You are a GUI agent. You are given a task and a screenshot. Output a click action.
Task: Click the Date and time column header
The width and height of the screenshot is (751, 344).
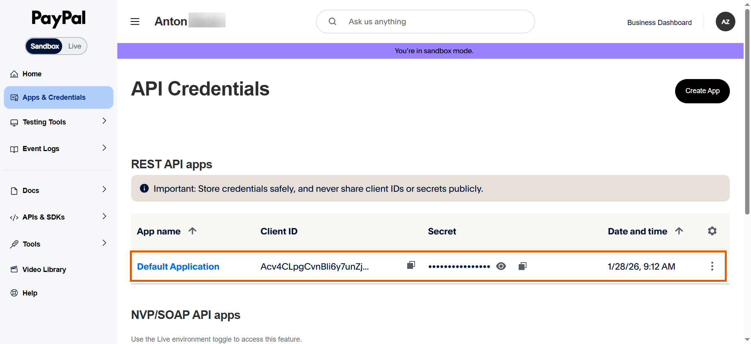point(637,231)
